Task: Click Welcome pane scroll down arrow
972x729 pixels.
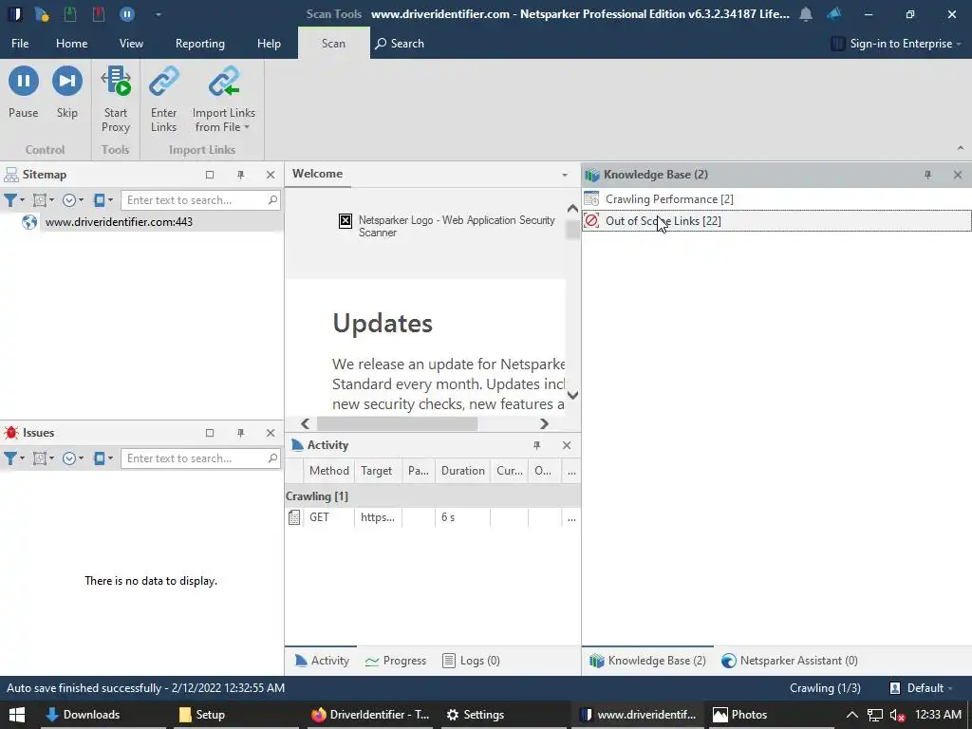Action: point(572,395)
